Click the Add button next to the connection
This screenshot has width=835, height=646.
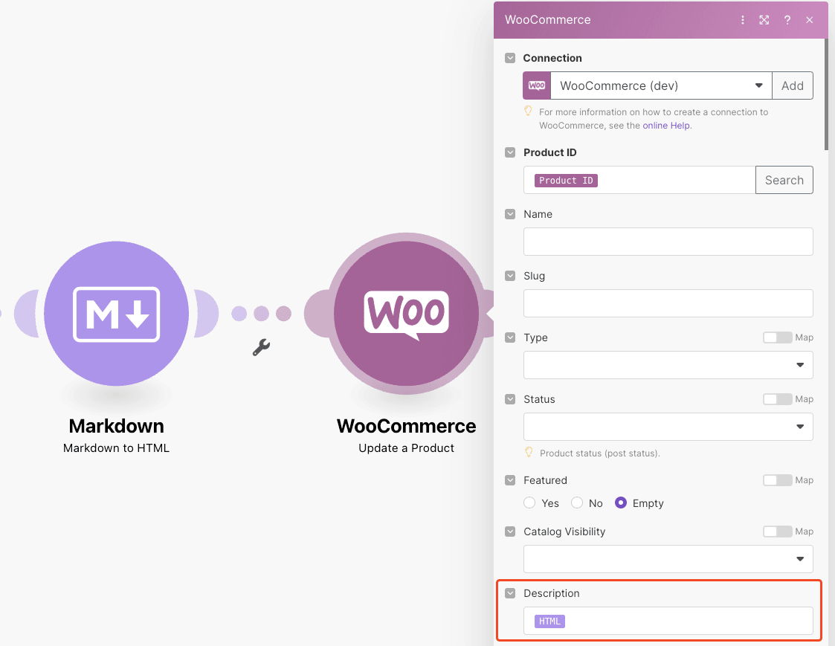[x=792, y=85]
